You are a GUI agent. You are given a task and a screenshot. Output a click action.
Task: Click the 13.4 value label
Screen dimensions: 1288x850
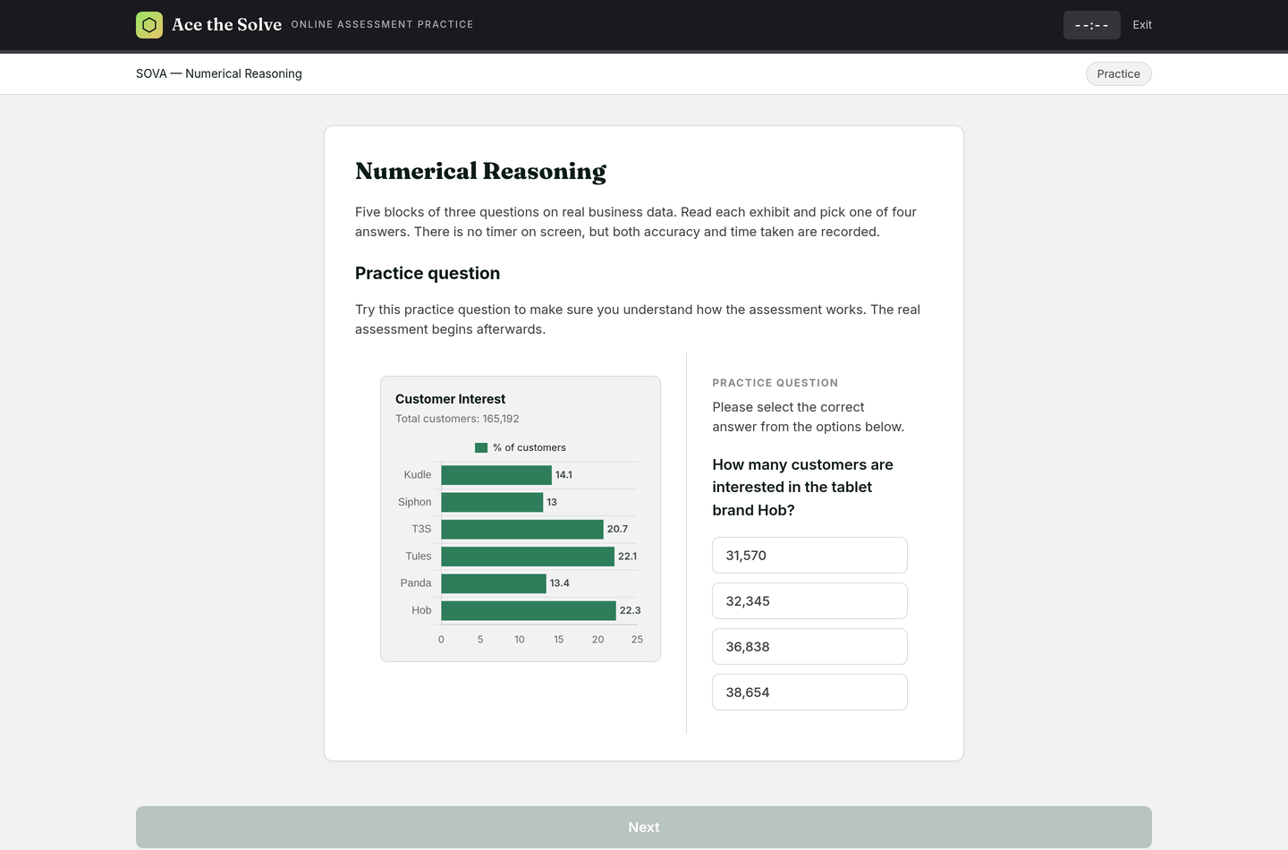coord(560,583)
